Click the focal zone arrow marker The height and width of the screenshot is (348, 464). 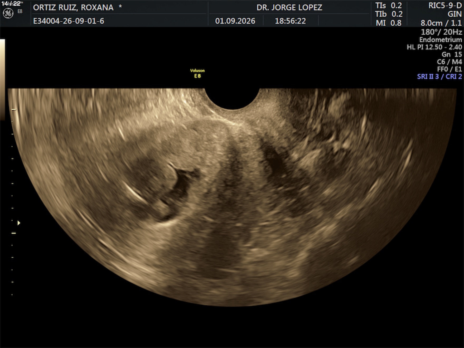[19, 223]
